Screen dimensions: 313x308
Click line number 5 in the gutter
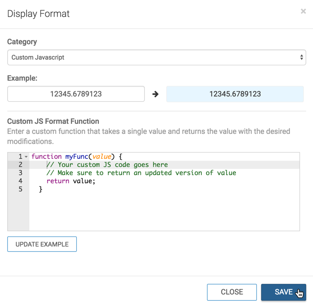click(20, 189)
